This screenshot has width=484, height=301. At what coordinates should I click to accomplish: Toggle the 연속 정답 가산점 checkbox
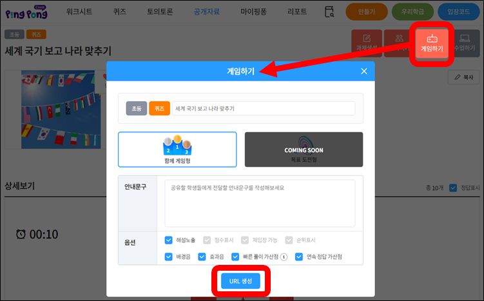coord(299,257)
